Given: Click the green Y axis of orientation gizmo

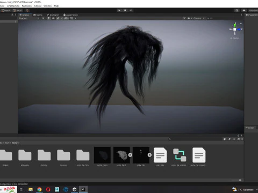Looking at the screenshot, I should pos(235,25).
